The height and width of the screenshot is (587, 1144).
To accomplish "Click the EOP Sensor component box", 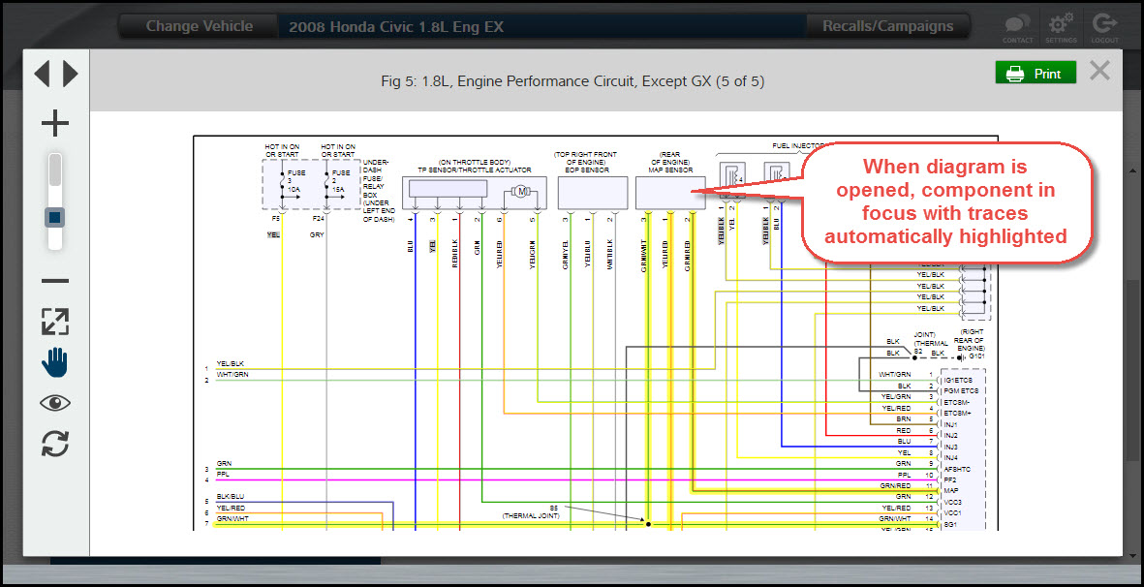I will tap(592, 192).
